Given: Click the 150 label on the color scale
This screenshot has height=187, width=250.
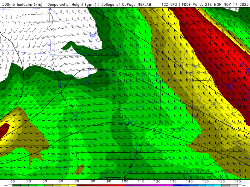Looking at the screenshot, I should click(205, 181).
